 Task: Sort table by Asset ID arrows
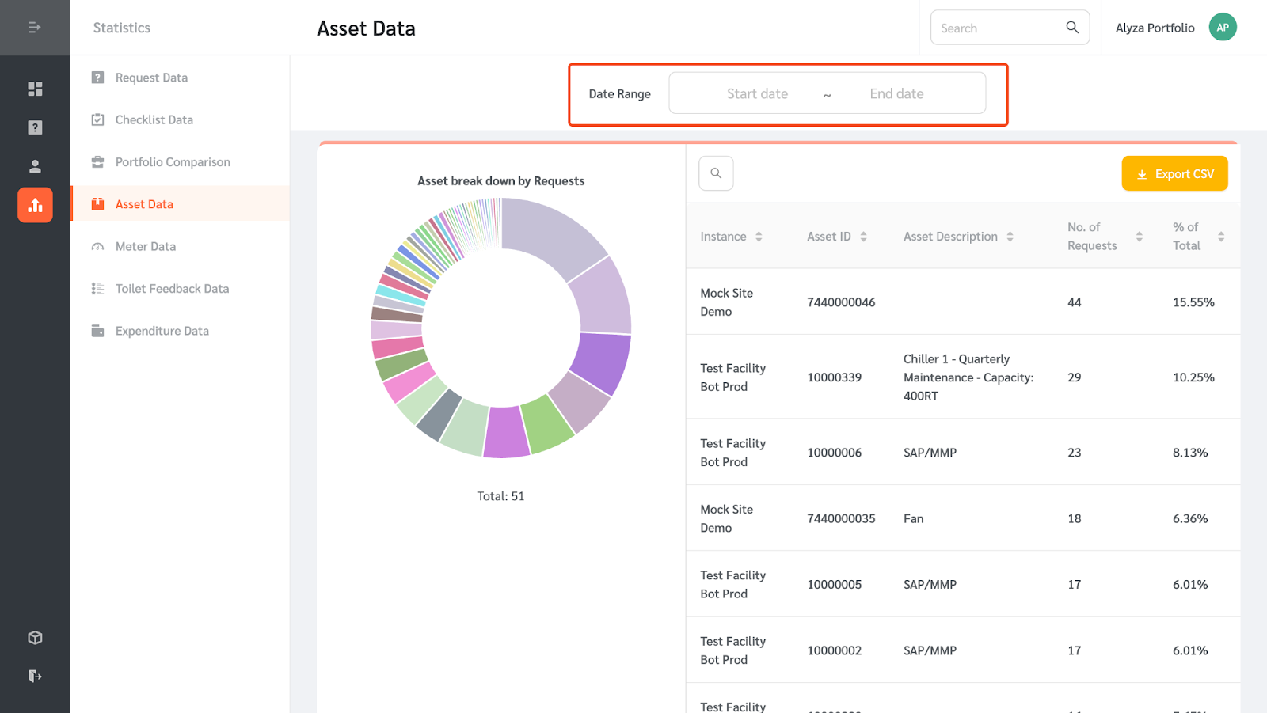[x=863, y=237]
